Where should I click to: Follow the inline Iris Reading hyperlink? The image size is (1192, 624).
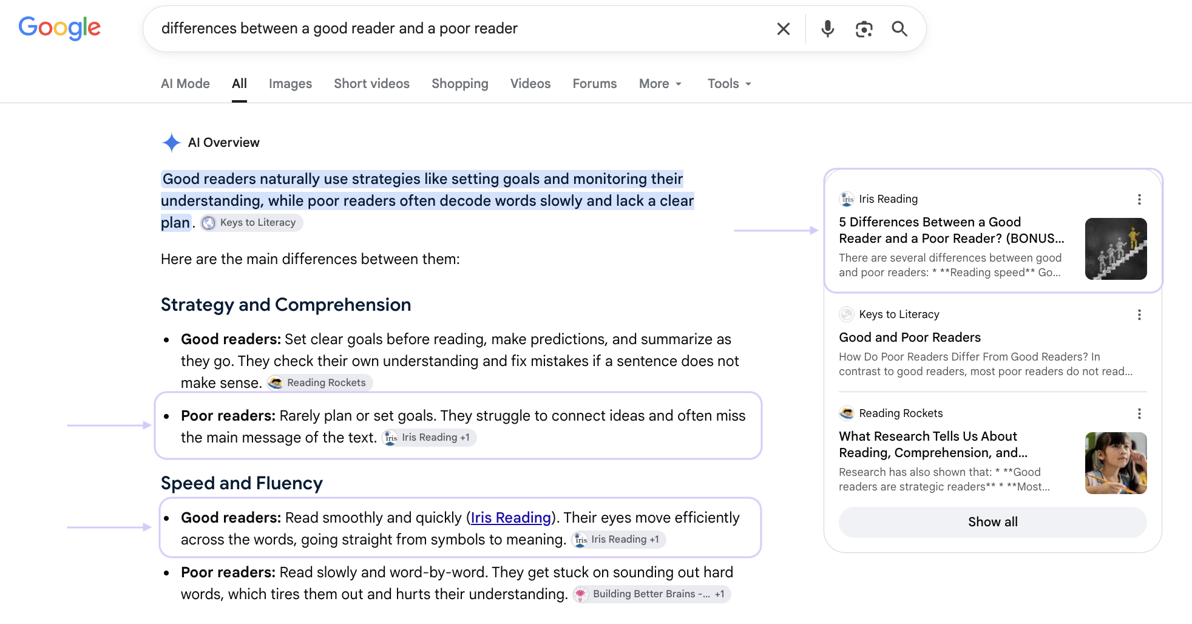tap(510, 518)
